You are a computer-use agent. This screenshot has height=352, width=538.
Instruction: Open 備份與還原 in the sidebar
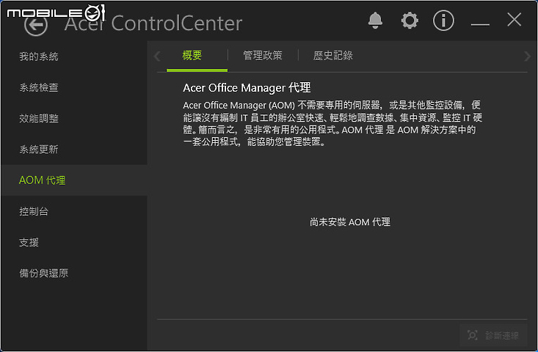click(74, 273)
